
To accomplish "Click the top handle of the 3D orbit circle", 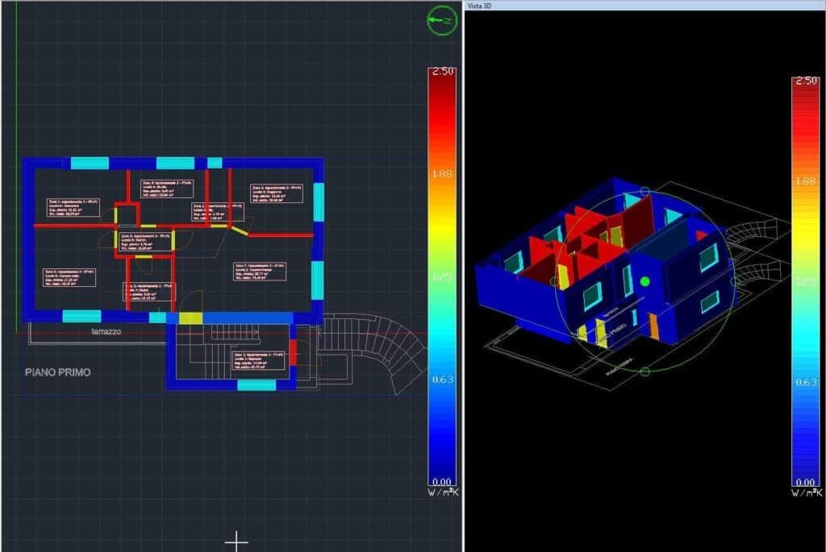I will pos(645,192).
